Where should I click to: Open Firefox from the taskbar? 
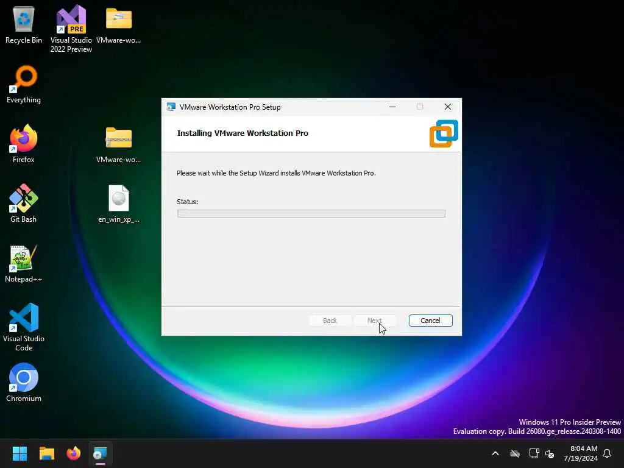tap(73, 453)
